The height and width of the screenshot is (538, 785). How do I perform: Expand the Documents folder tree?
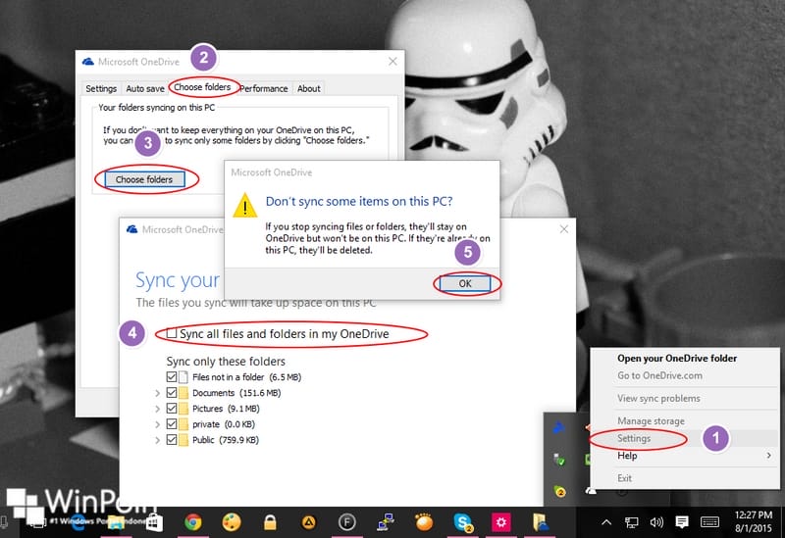pos(157,393)
